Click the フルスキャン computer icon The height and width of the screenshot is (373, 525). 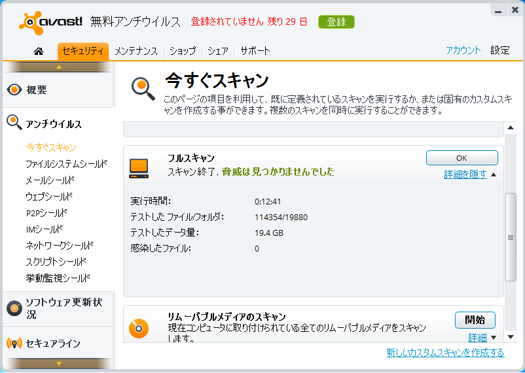point(139,169)
